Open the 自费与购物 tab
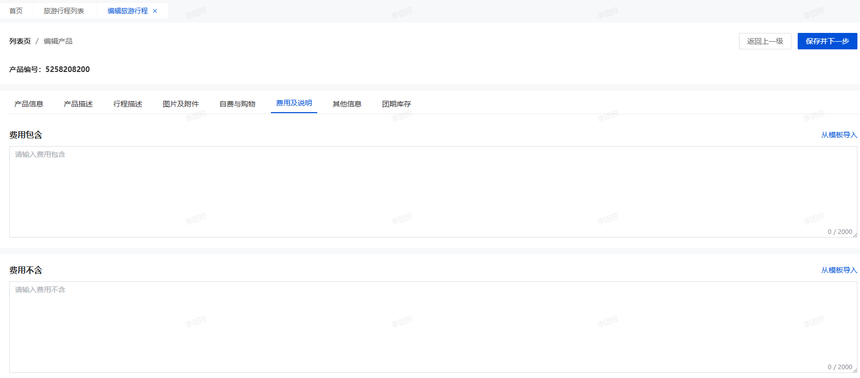The width and height of the screenshot is (860, 378). click(x=237, y=104)
